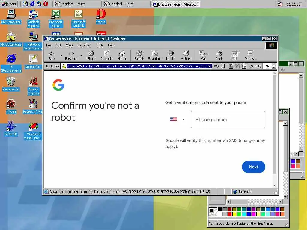Click the Quality PNG value field

tap(267, 66)
